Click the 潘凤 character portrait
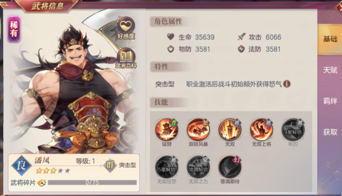The width and height of the screenshot is (342, 196). [x=74, y=87]
